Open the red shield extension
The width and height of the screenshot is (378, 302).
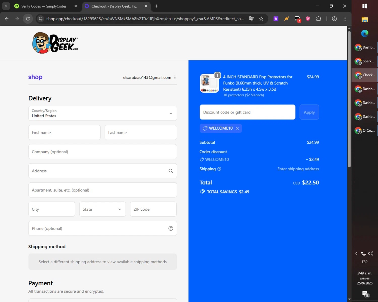click(x=308, y=19)
